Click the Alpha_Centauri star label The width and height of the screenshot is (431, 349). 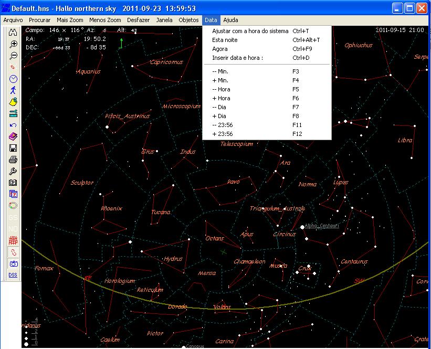[x=322, y=225]
